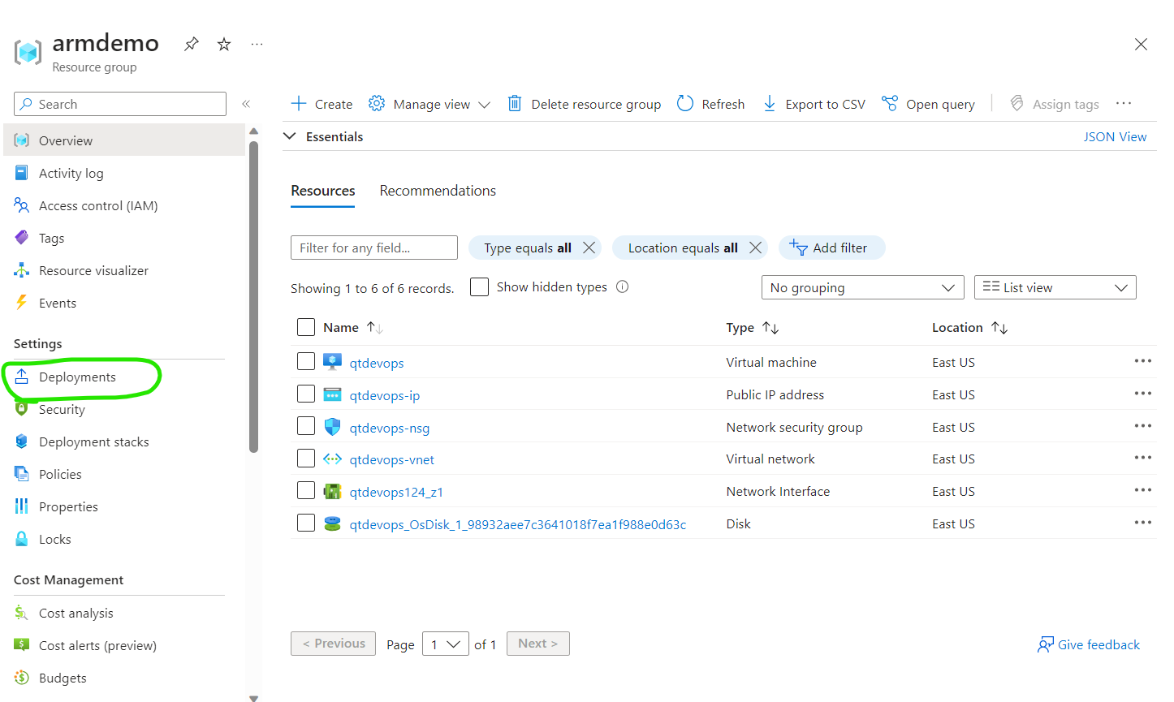Open Deployments under Settings
Screen dimensions: 1174x702
click(x=77, y=377)
